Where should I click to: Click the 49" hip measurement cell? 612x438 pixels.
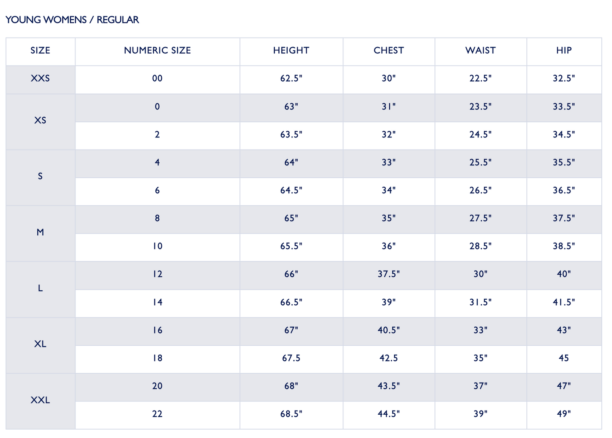(564, 415)
